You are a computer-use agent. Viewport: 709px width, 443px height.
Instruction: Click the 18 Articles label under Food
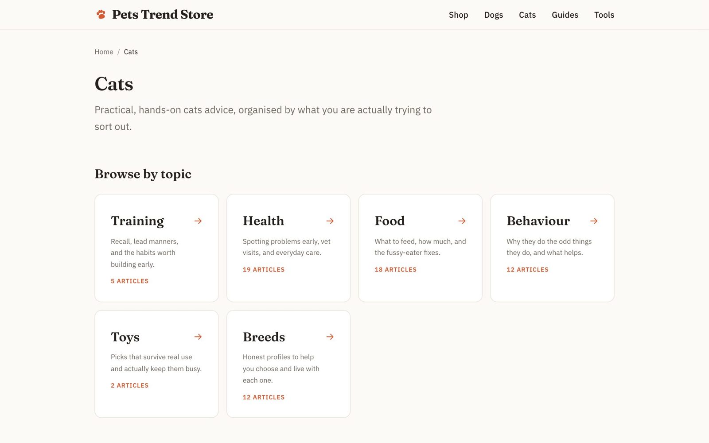pos(395,269)
